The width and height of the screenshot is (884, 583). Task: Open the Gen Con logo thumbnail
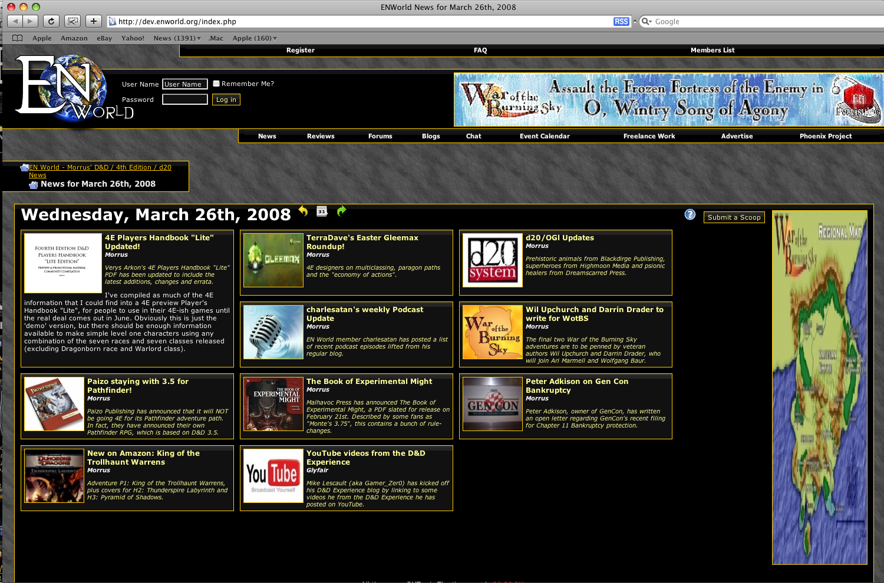coord(493,404)
